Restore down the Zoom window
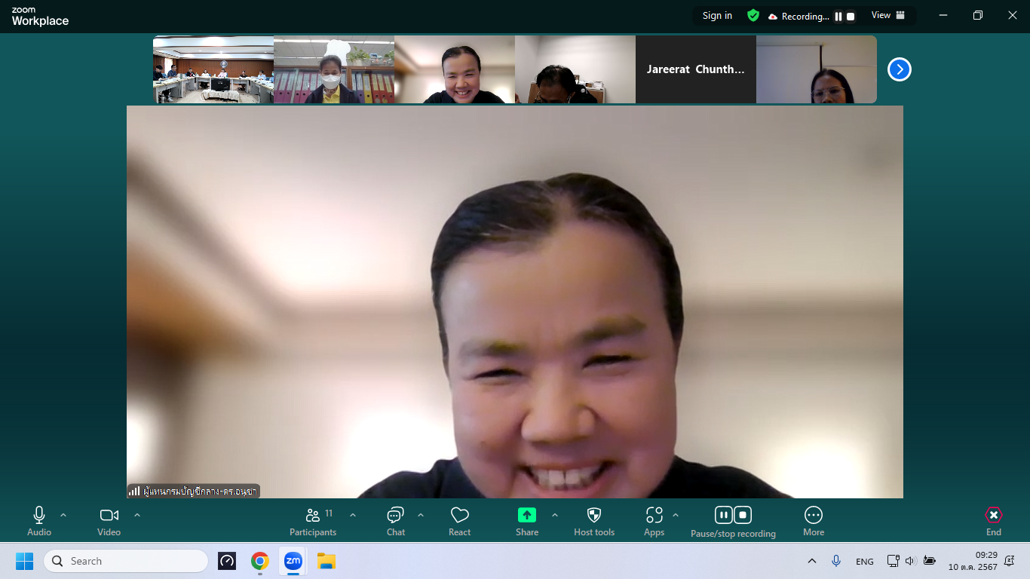 coord(978,15)
